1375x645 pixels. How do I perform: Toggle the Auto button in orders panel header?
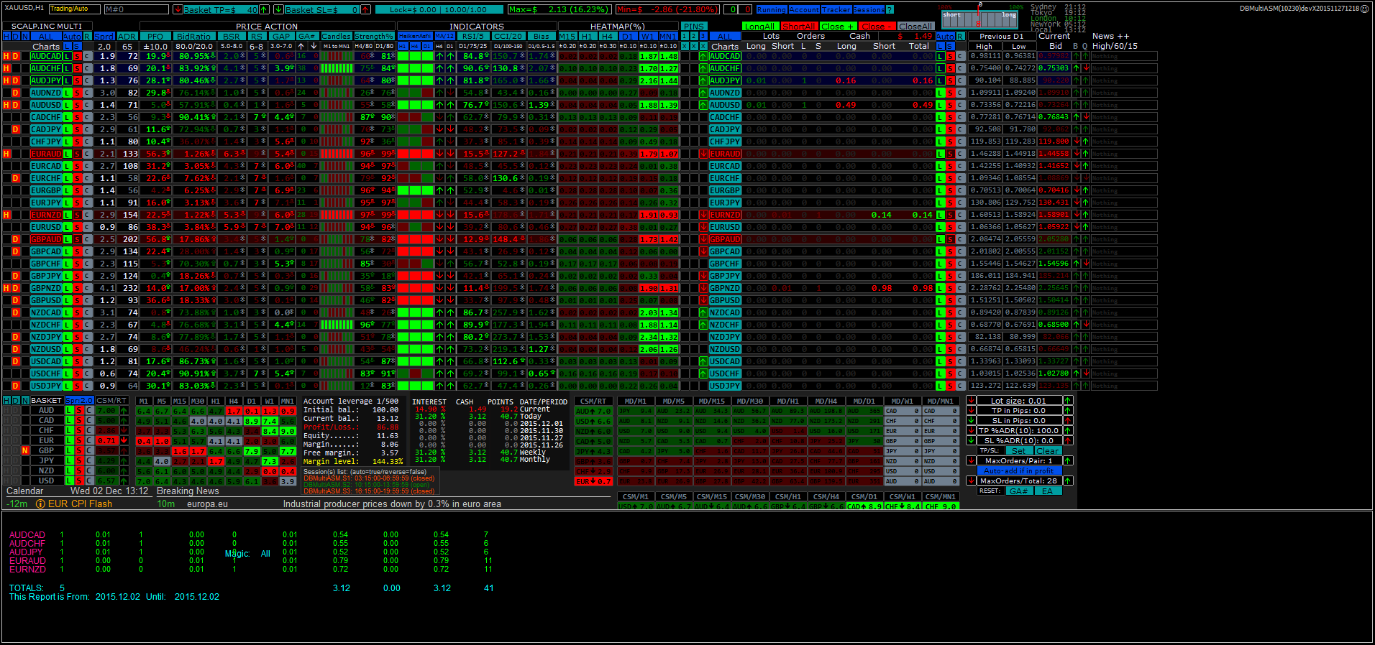tap(945, 36)
